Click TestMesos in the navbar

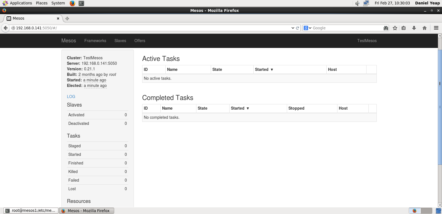coord(367,41)
